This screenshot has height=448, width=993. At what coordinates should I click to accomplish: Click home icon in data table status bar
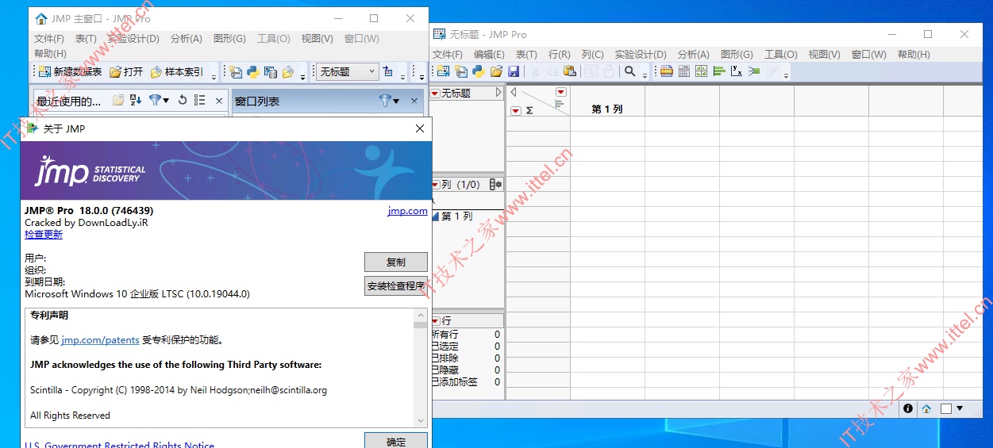point(926,408)
